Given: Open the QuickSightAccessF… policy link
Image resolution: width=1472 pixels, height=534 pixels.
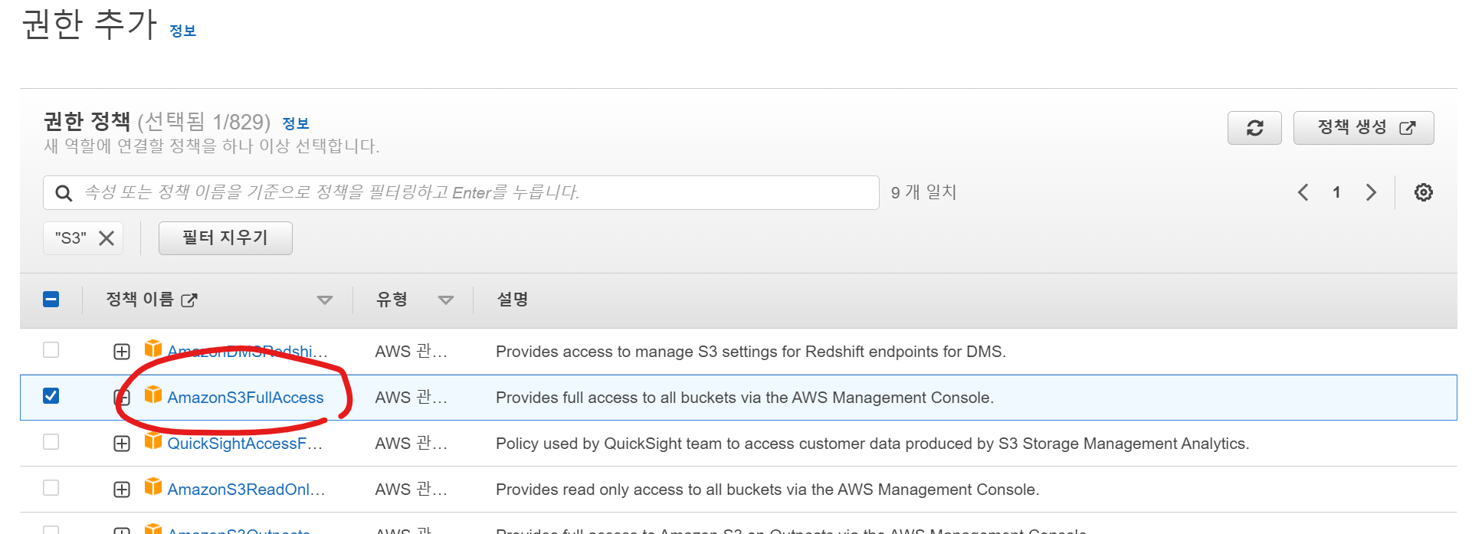Looking at the screenshot, I should click(245, 444).
